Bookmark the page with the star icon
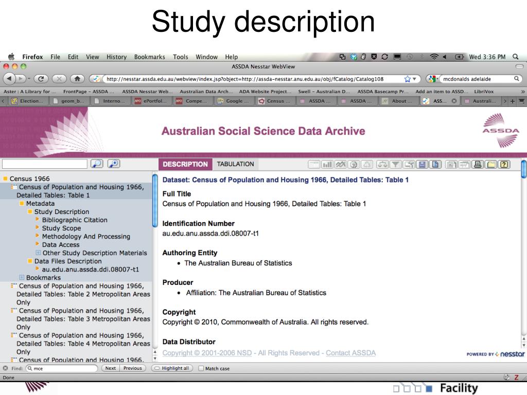This screenshot has height=395, width=527. pyautogui.click(x=408, y=79)
